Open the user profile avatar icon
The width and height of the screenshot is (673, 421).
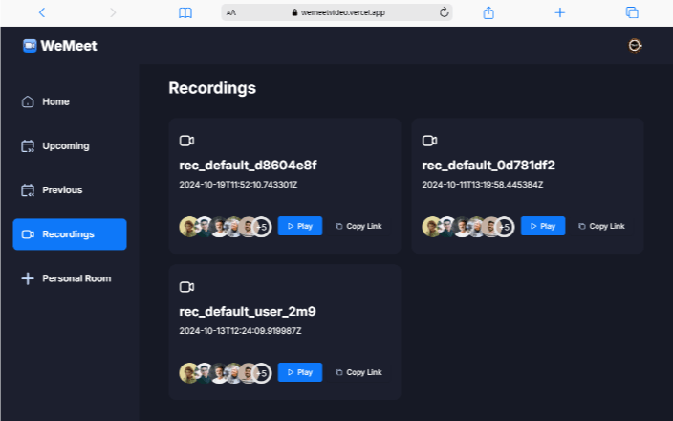click(634, 46)
